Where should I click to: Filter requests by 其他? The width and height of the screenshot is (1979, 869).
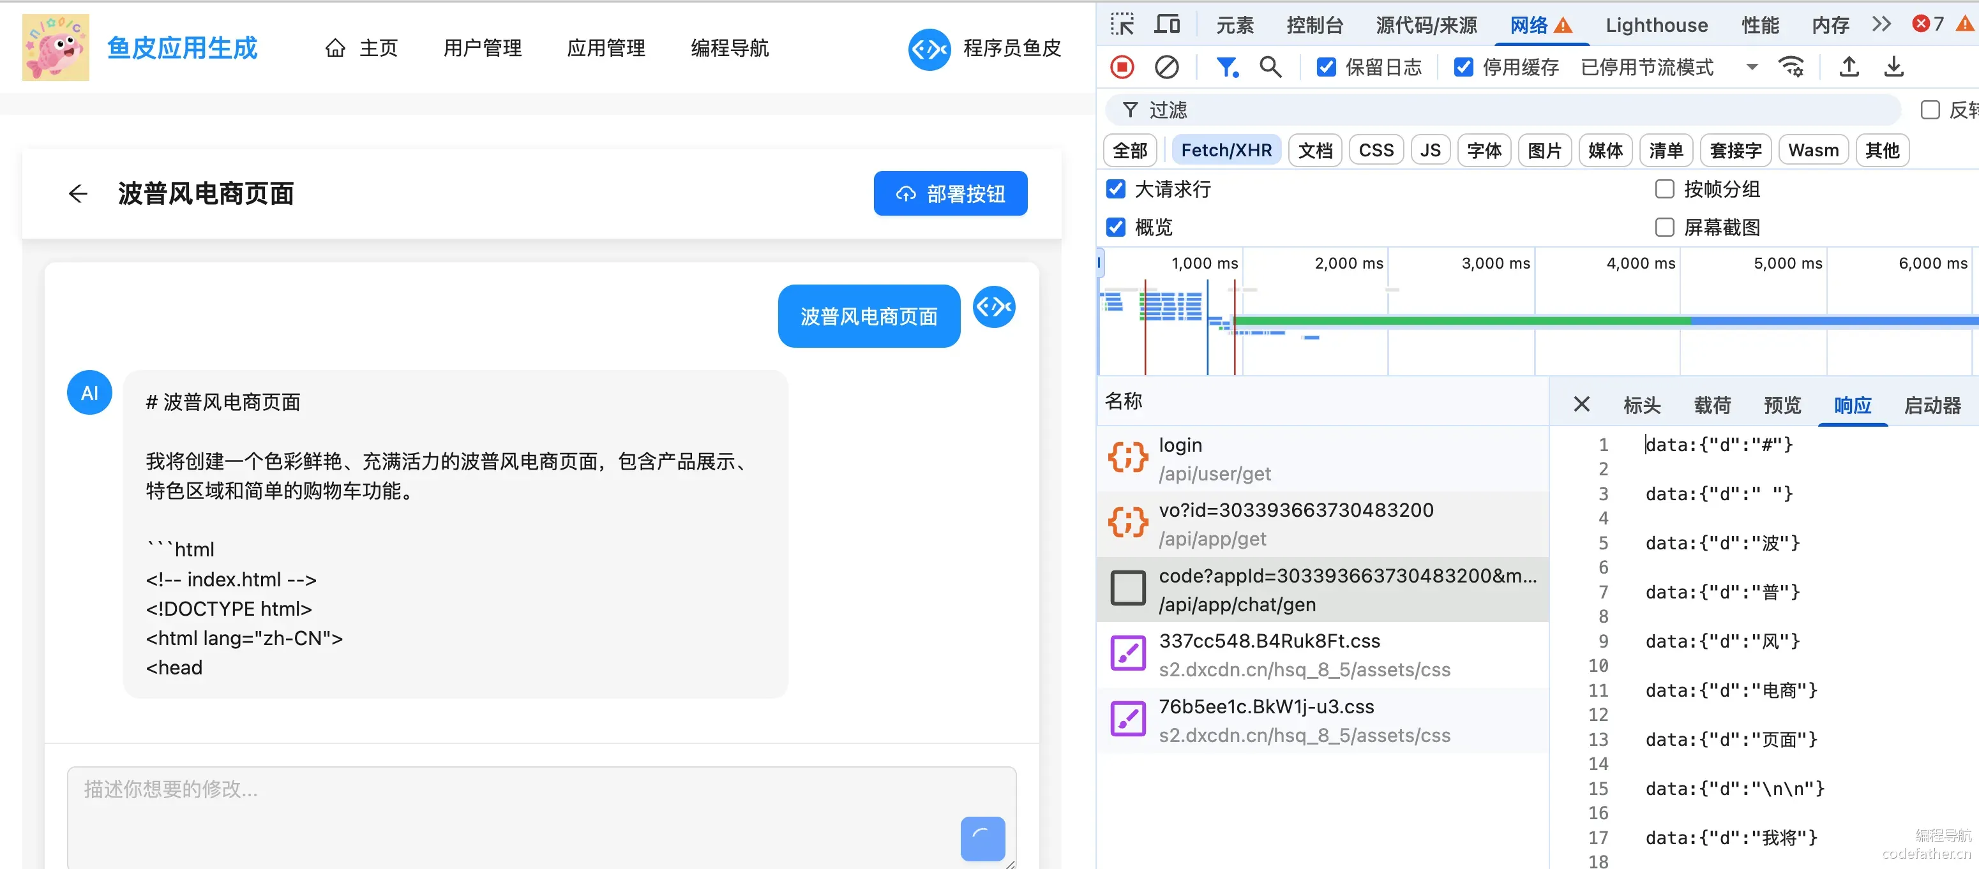(1882, 151)
